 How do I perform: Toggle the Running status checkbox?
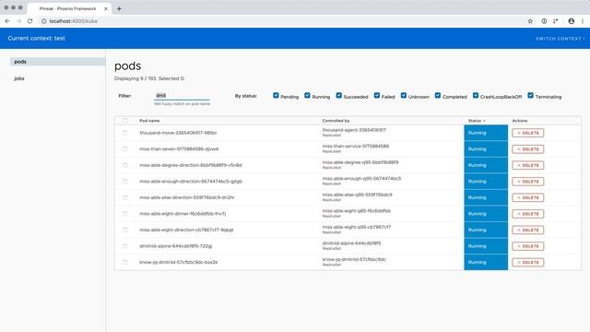click(x=307, y=96)
